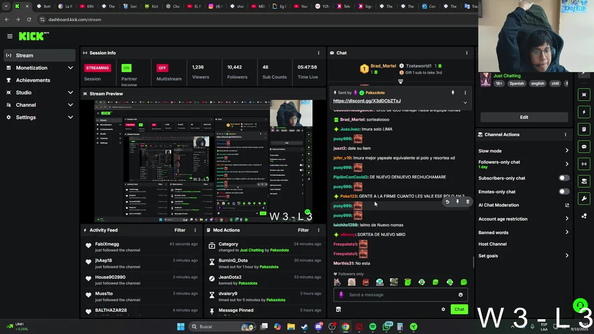Screen dimensions: 594x334
Task: Open the chat shop icon below message box
Action: pyautogui.click(x=338, y=309)
